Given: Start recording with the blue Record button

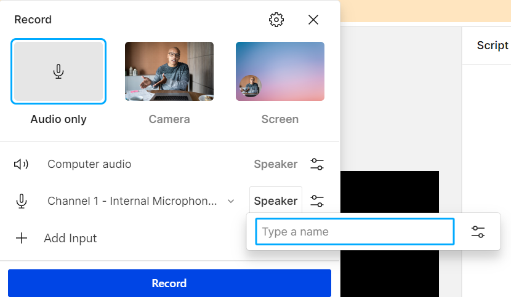Looking at the screenshot, I should (x=169, y=283).
